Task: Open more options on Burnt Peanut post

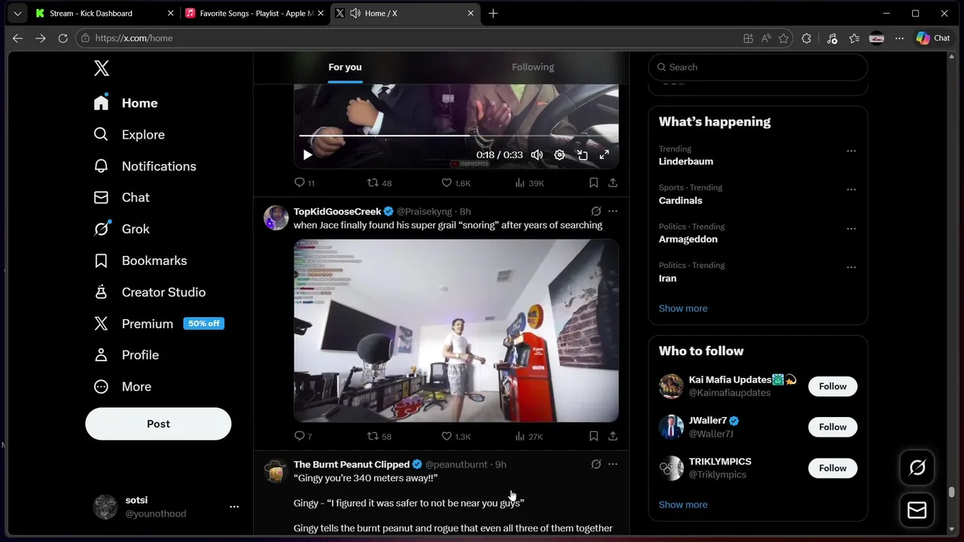Action: (x=613, y=464)
